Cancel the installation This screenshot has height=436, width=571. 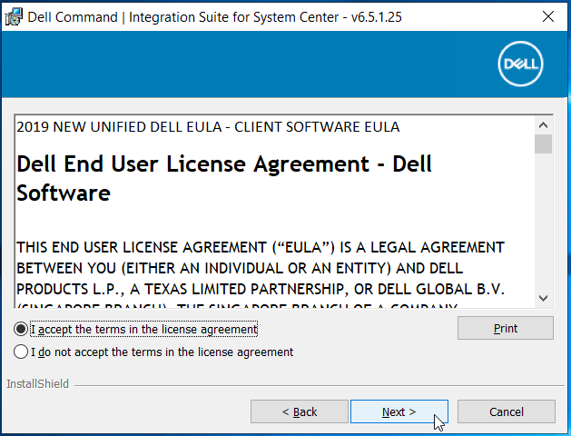[506, 411]
